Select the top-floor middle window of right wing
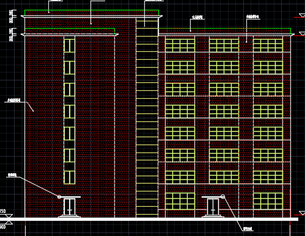Viewport: 305px width, 236px height. pyautogui.click(x=224, y=45)
